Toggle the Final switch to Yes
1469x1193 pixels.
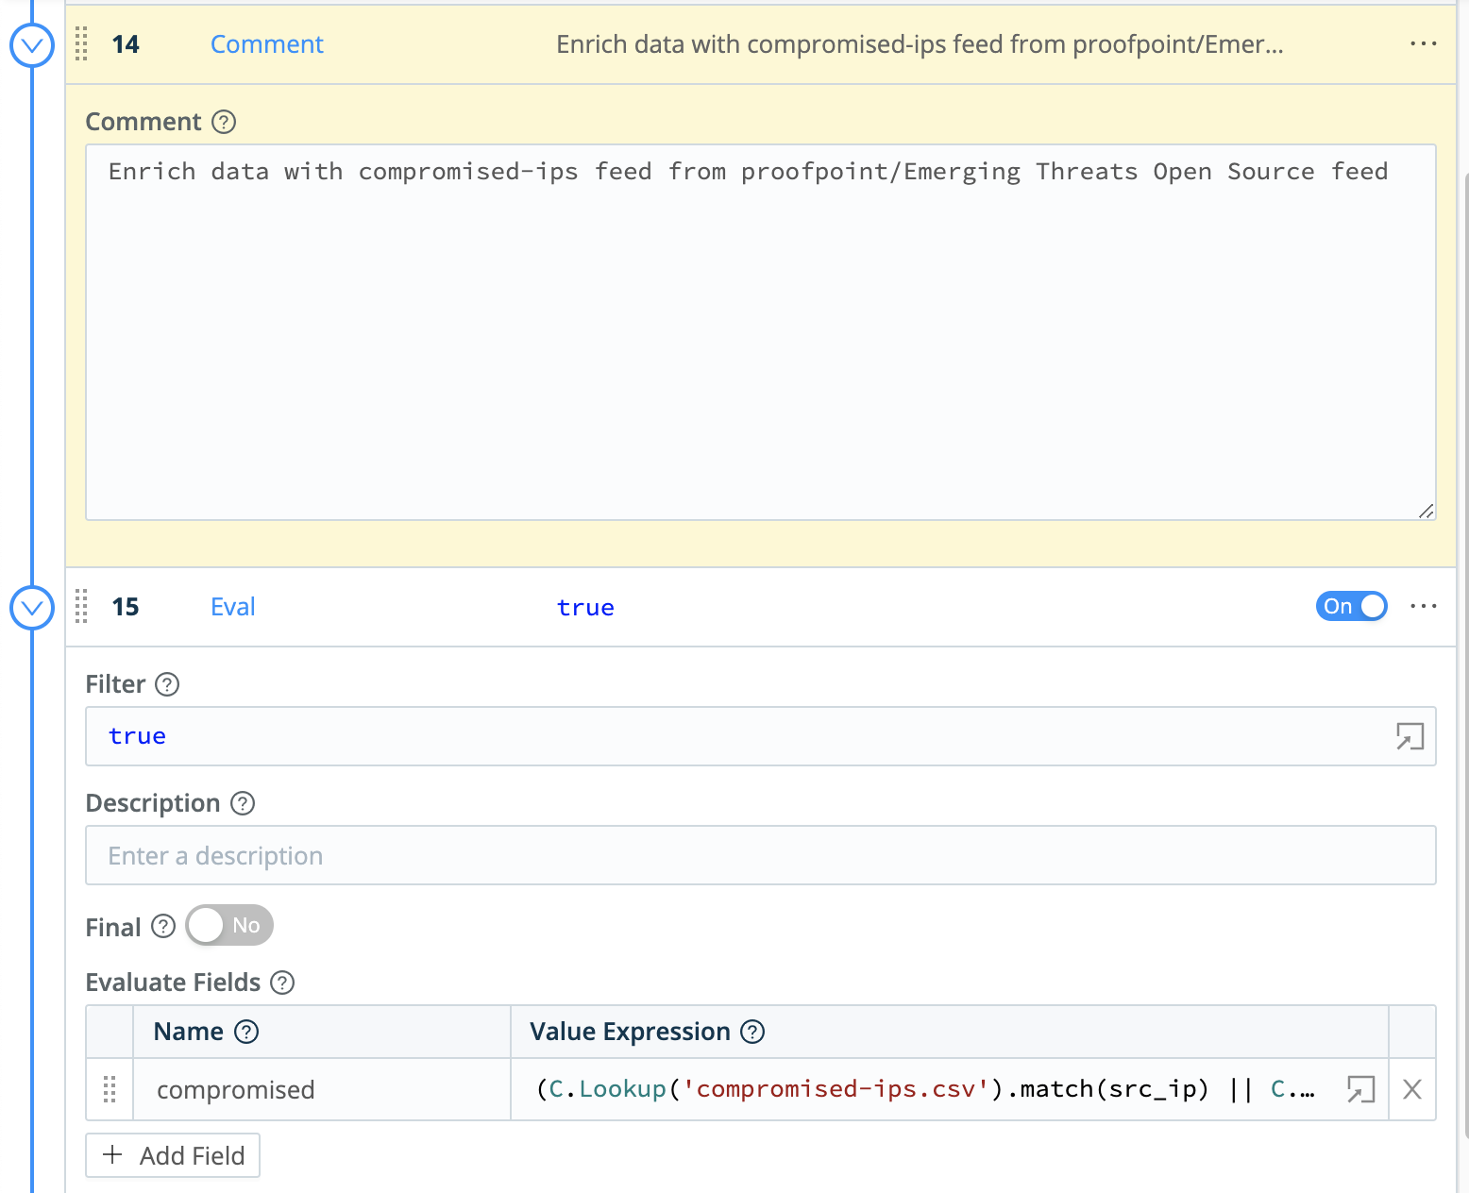point(229,925)
